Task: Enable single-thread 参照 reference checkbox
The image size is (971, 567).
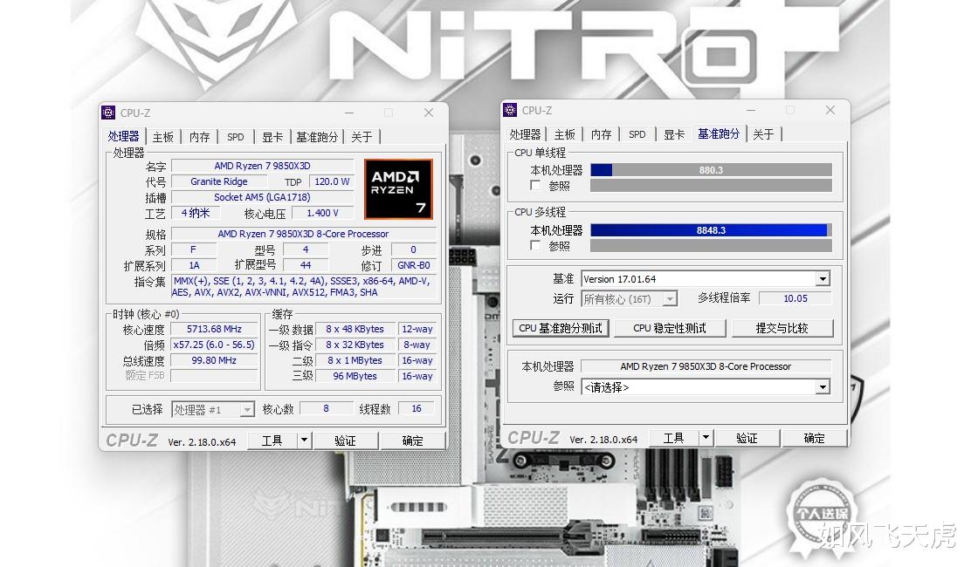Action: pyautogui.click(x=535, y=185)
